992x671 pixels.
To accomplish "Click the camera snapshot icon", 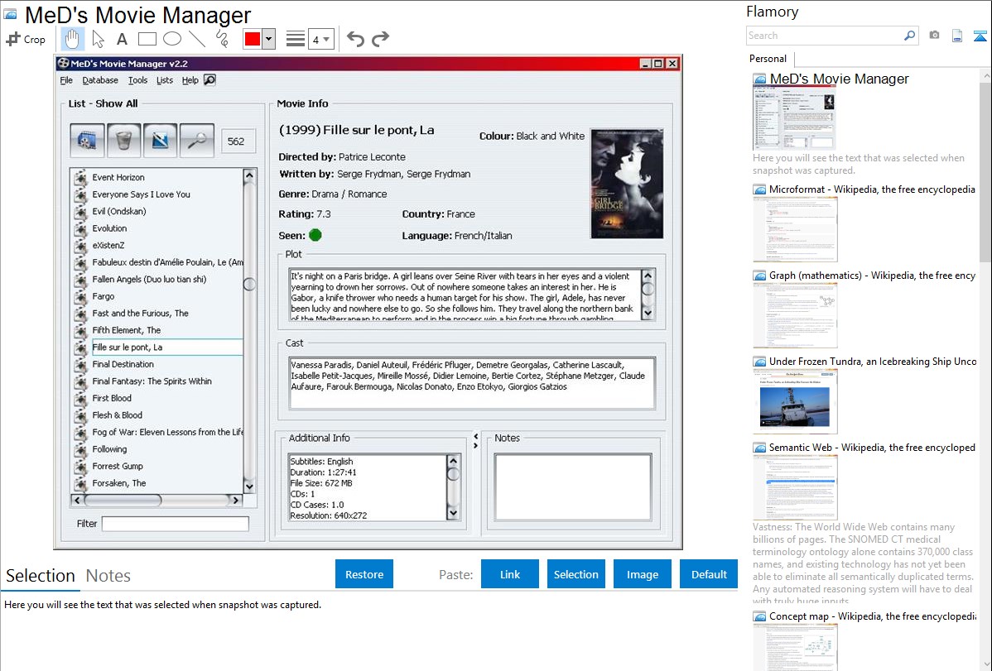I will coord(934,36).
